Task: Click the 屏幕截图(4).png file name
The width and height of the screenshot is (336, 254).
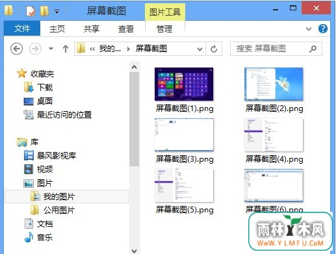Action: (x=274, y=159)
